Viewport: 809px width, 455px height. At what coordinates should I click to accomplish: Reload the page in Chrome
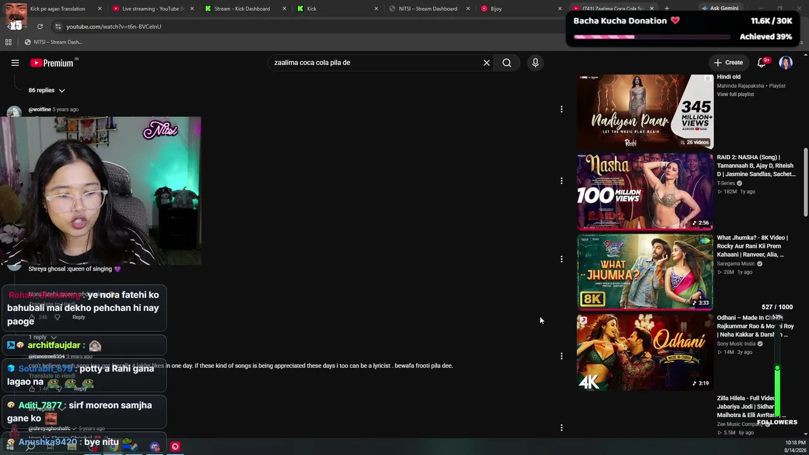pos(40,27)
